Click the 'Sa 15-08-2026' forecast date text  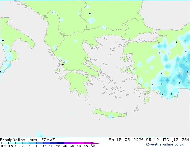pyautogui.click(x=126, y=139)
